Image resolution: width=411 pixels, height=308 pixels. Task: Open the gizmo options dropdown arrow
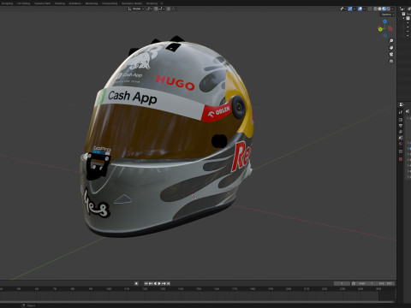[354, 9]
